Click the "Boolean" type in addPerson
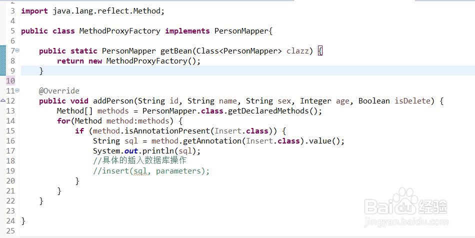The image size is (475, 238). 374,101
